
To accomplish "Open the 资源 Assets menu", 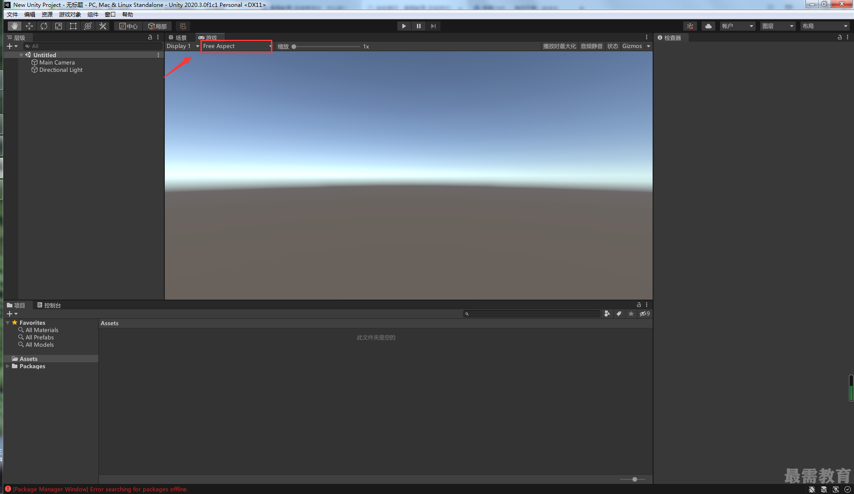I will (x=47, y=15).
